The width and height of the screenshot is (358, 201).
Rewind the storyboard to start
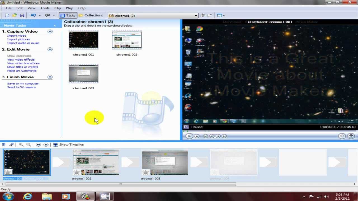click(39, 145)
